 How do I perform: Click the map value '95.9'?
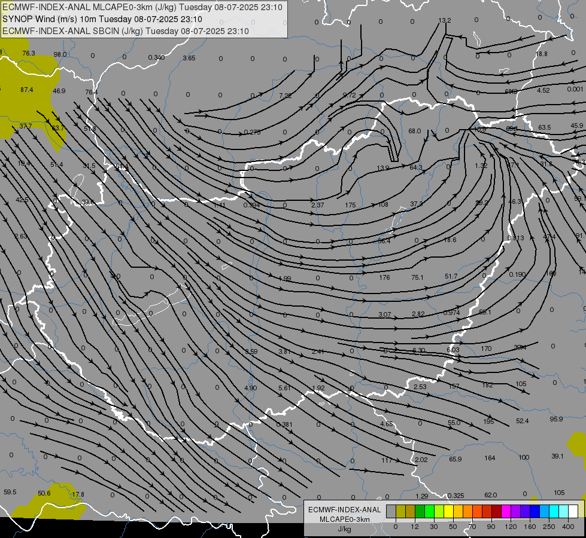click(556, 419)
